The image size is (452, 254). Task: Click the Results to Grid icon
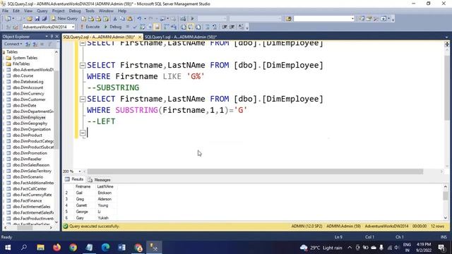click(191, 27)
